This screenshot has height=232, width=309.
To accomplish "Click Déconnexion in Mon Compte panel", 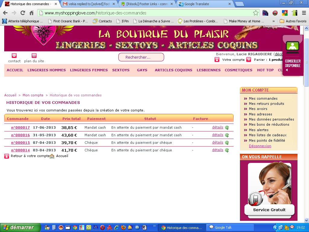I will [x=260, y=146].
